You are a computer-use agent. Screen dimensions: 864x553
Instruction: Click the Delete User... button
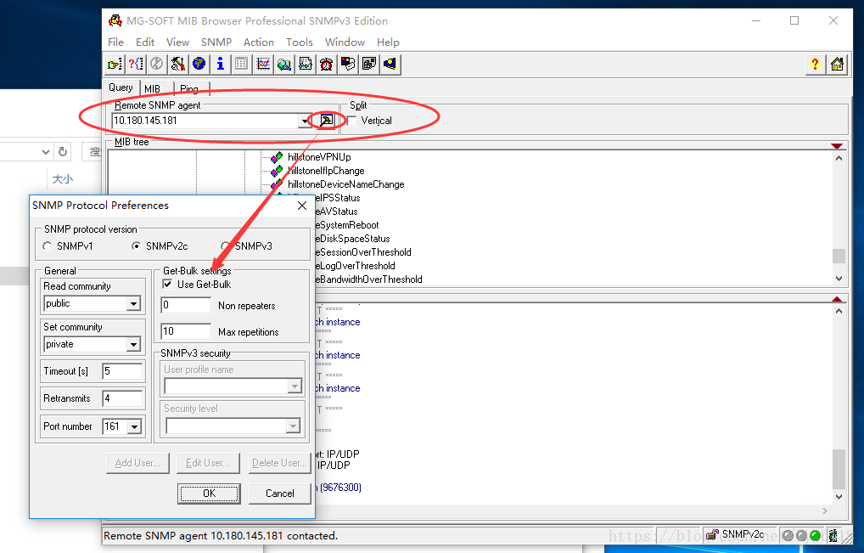point(279,463)
